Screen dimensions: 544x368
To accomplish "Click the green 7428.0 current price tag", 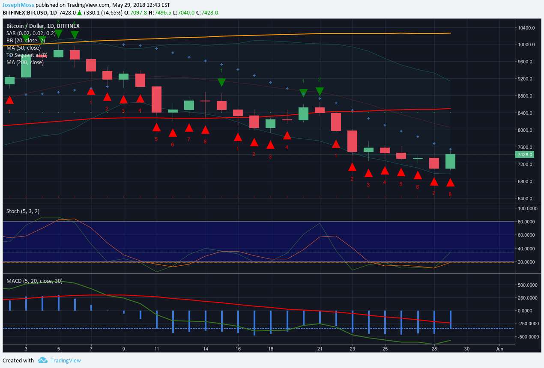I will [x=525, y=154].
